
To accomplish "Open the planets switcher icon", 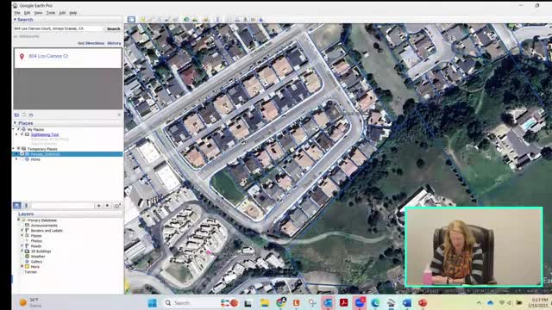I will pos(206,19).
